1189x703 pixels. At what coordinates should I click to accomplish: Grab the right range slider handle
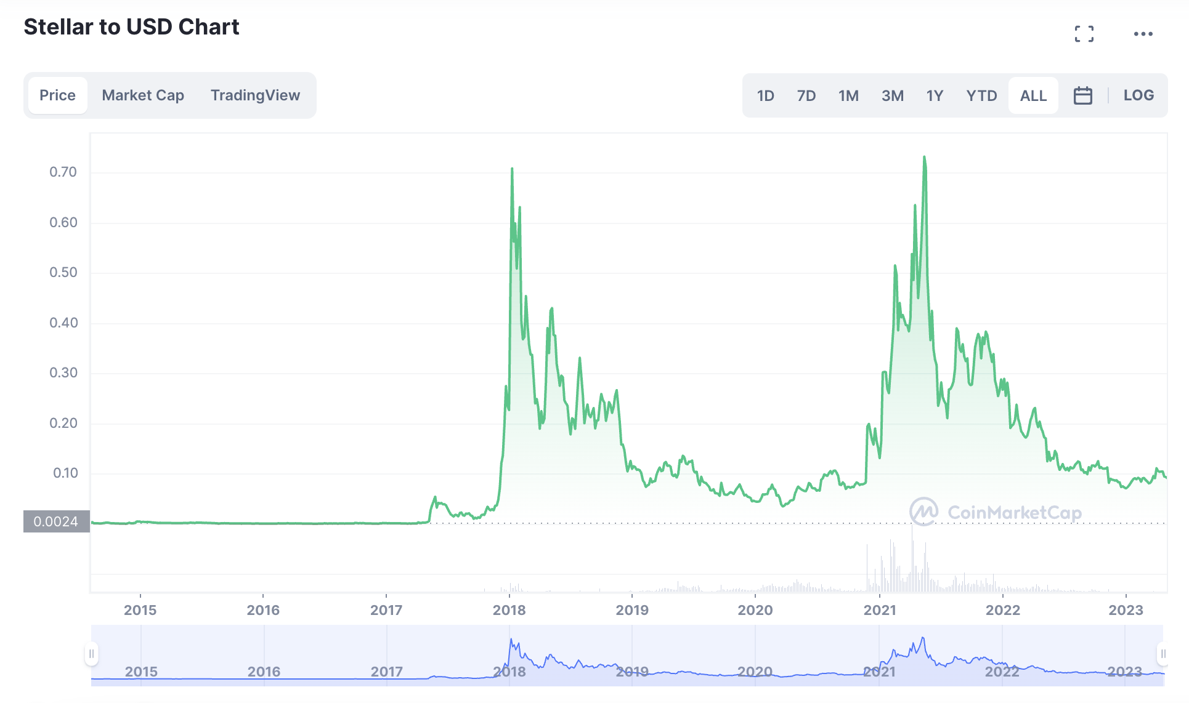1163,654
